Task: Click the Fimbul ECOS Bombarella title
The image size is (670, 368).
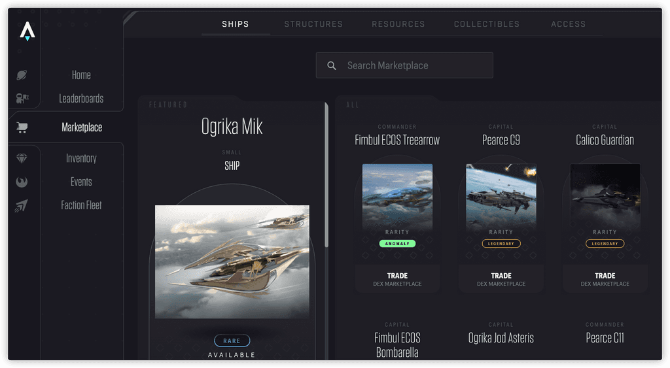Action: coord(397,345)
